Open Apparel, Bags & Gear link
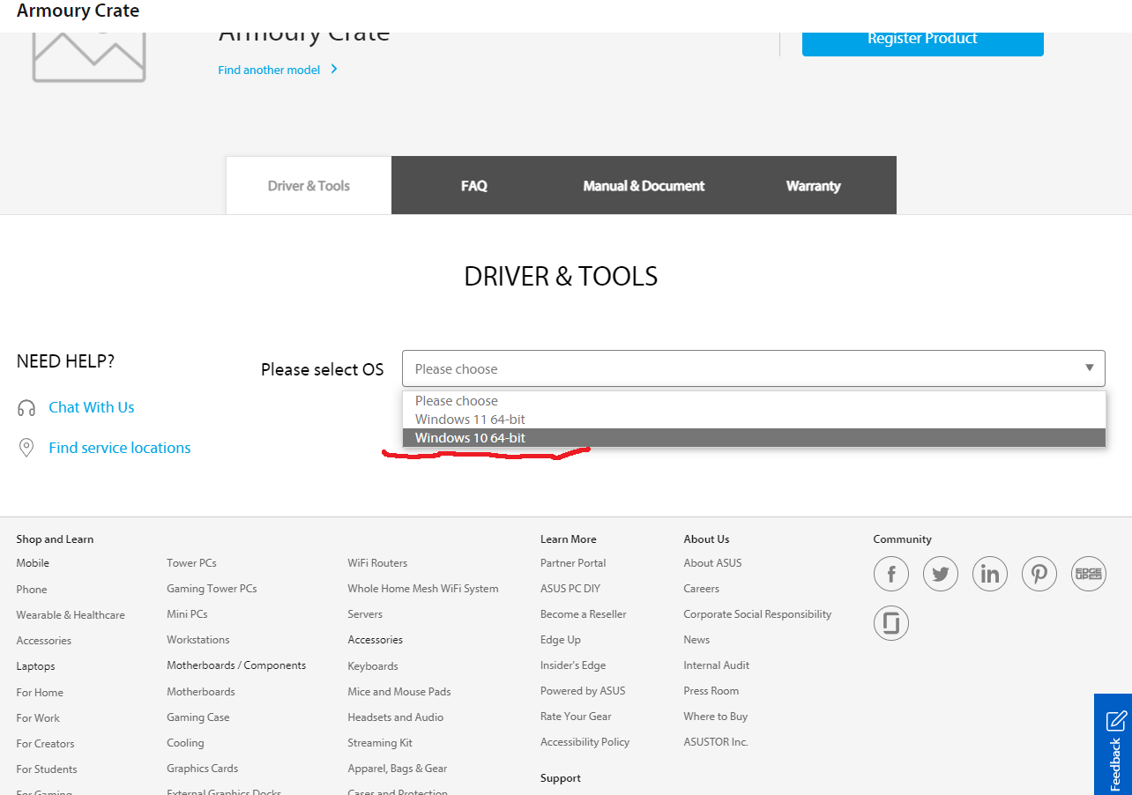Screen dimensions: 1132x795 [x=398, y=769]
